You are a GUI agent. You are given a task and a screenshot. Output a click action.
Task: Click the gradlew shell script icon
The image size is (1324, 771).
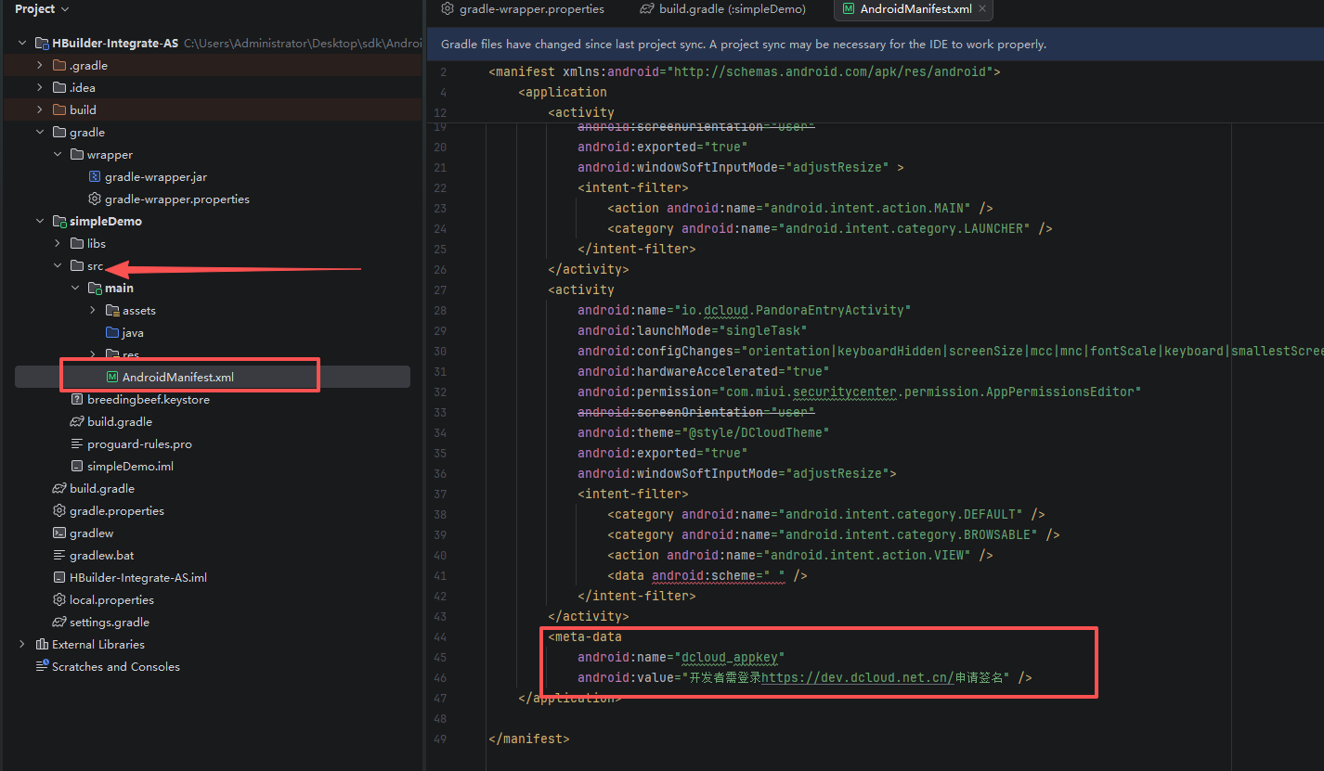(x=59, y=533)
